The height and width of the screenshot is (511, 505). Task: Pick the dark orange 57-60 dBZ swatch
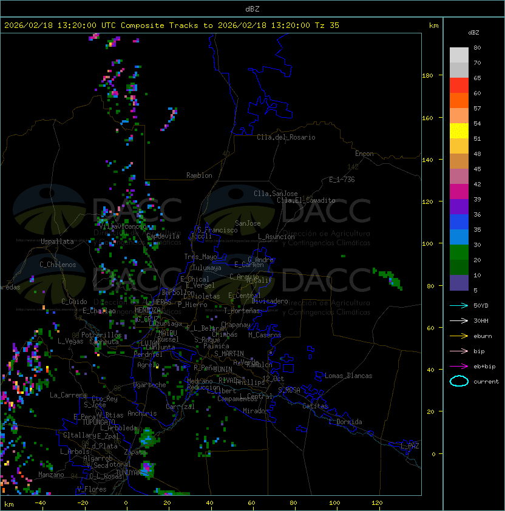coord(459,100)
